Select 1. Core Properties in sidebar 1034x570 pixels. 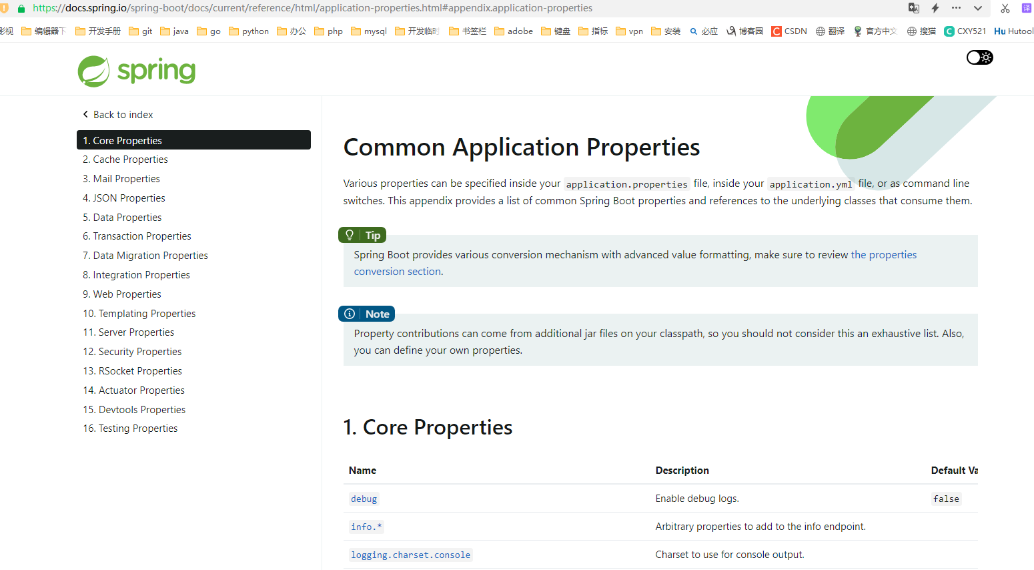[193, 140]
